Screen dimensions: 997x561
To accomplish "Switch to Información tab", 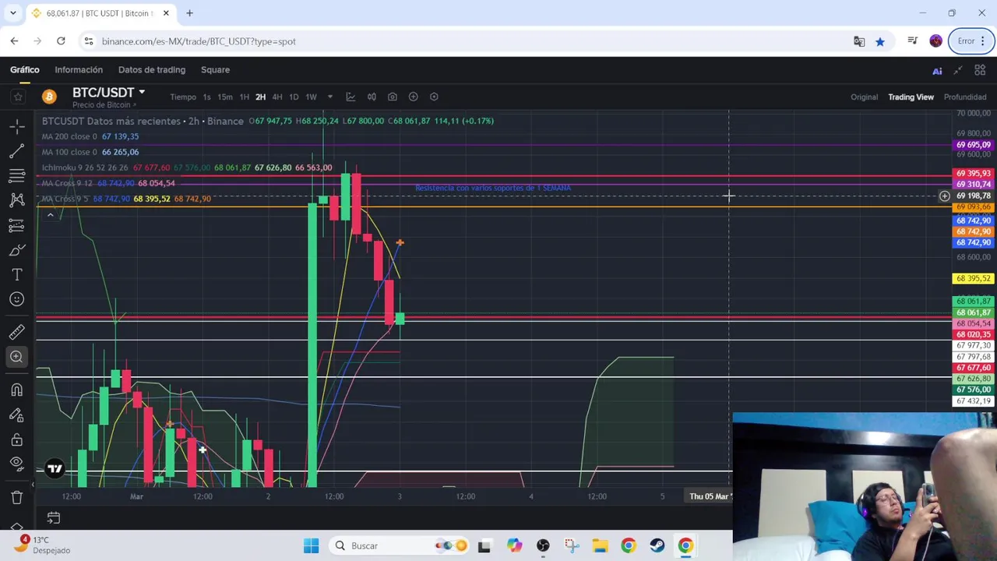I will [79, 70].
